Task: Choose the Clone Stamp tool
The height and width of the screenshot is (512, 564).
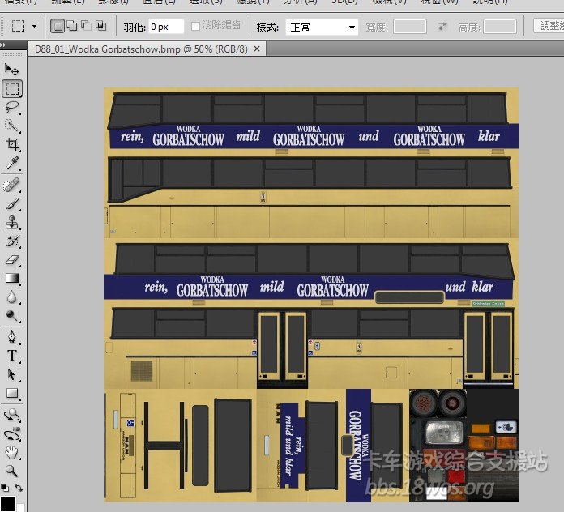Action: 12,223
